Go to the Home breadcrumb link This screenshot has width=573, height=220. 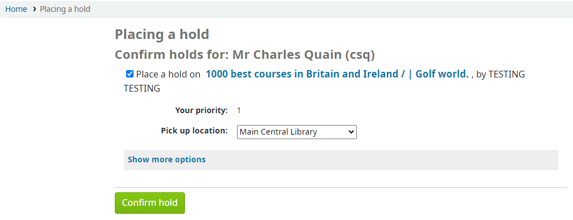(16, 9)
